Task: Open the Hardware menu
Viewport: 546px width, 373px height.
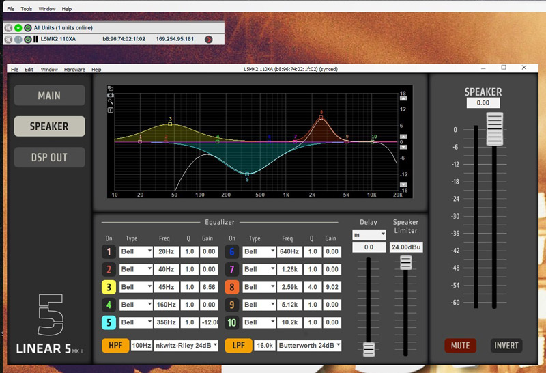Action: tap(74, 70)
